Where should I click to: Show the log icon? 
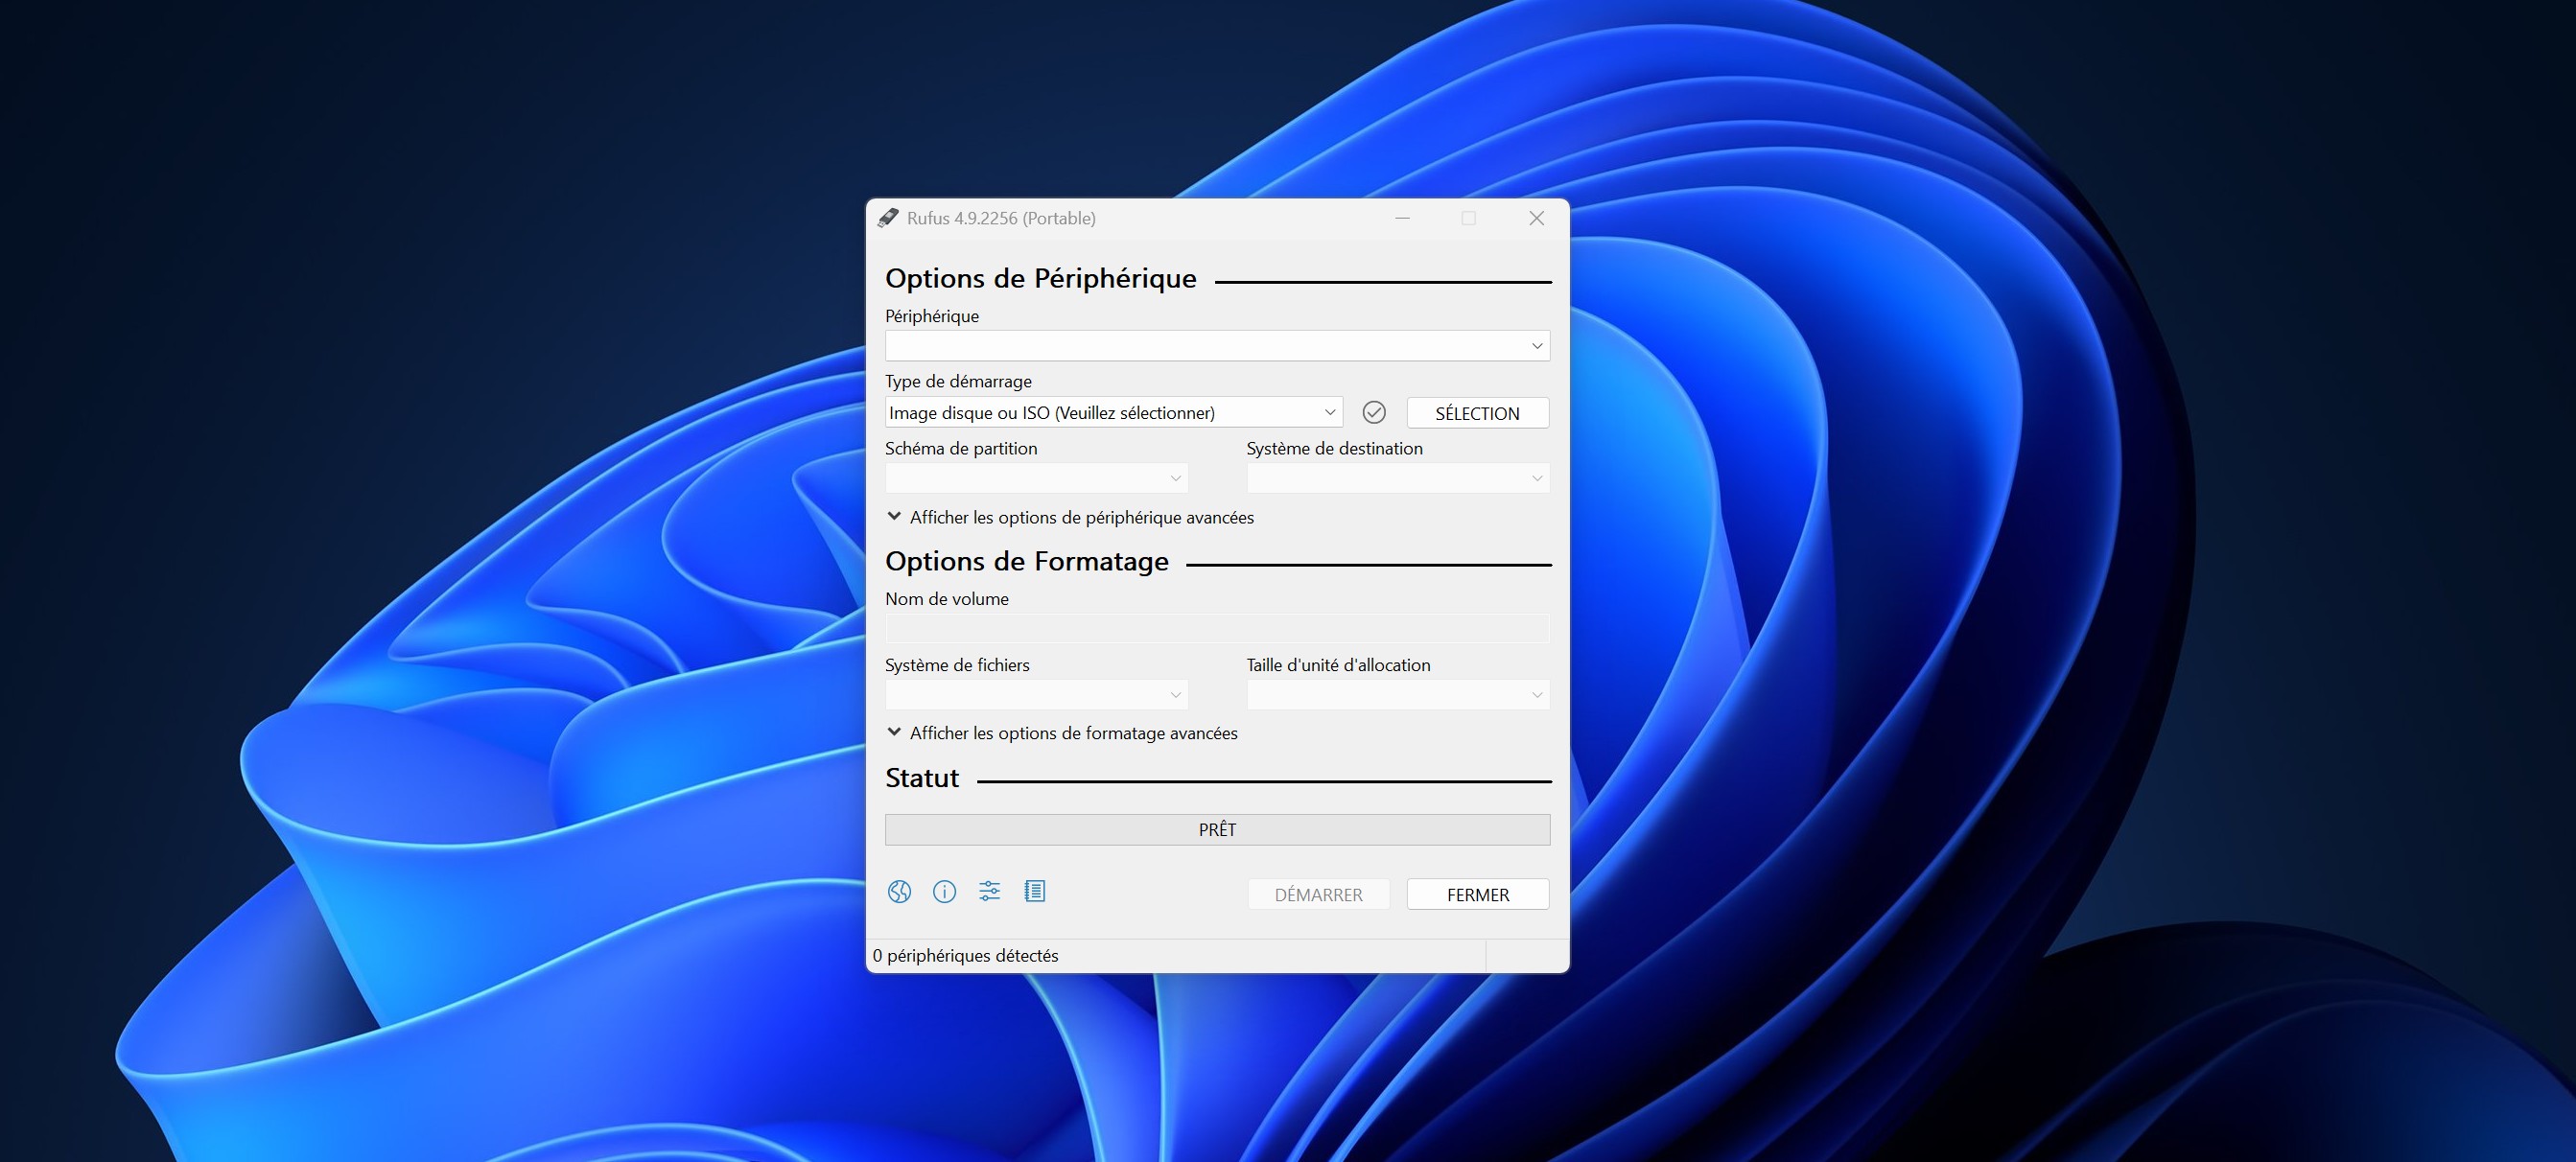[1035, 891]
